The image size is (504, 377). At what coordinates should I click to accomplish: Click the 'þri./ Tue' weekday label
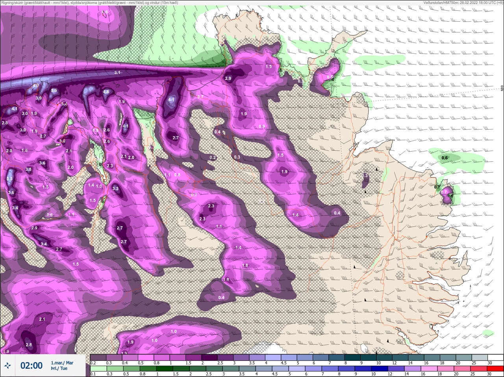pyautogui.click(x=59, y=368)
